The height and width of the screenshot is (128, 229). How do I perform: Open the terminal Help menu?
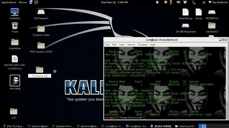[153, 45]
